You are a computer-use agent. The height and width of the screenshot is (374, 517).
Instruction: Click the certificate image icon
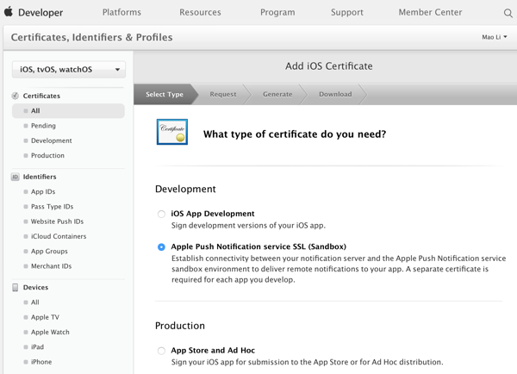point(172,133)
